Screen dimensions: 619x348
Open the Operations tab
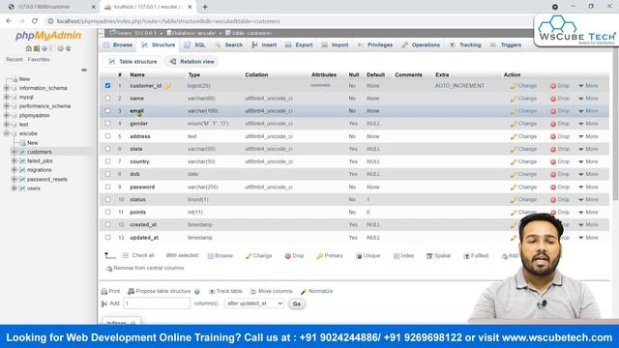pyautogui.click(x=421, y=45)
